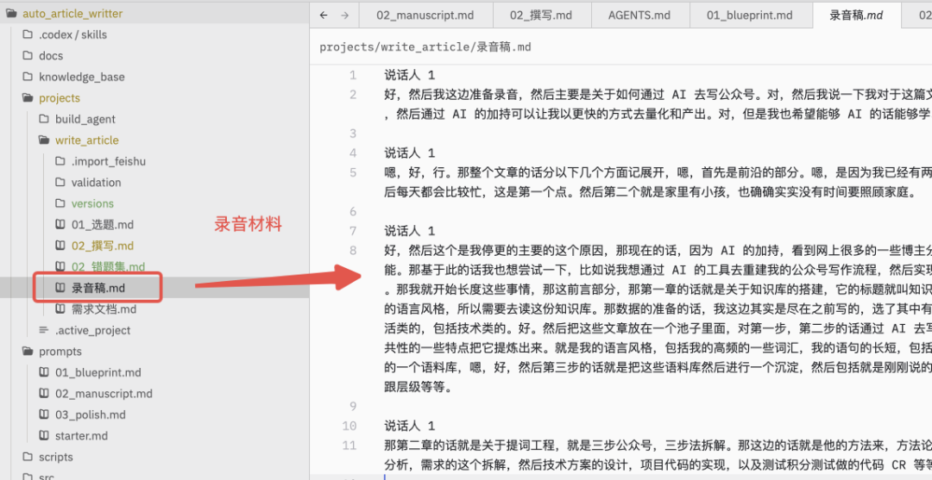Open the 01_blueprint.md tab

pos(750,16)
